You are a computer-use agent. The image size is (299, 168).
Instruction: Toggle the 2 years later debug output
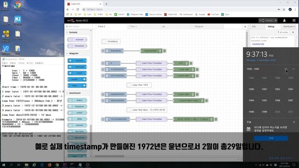pos(197,76)
